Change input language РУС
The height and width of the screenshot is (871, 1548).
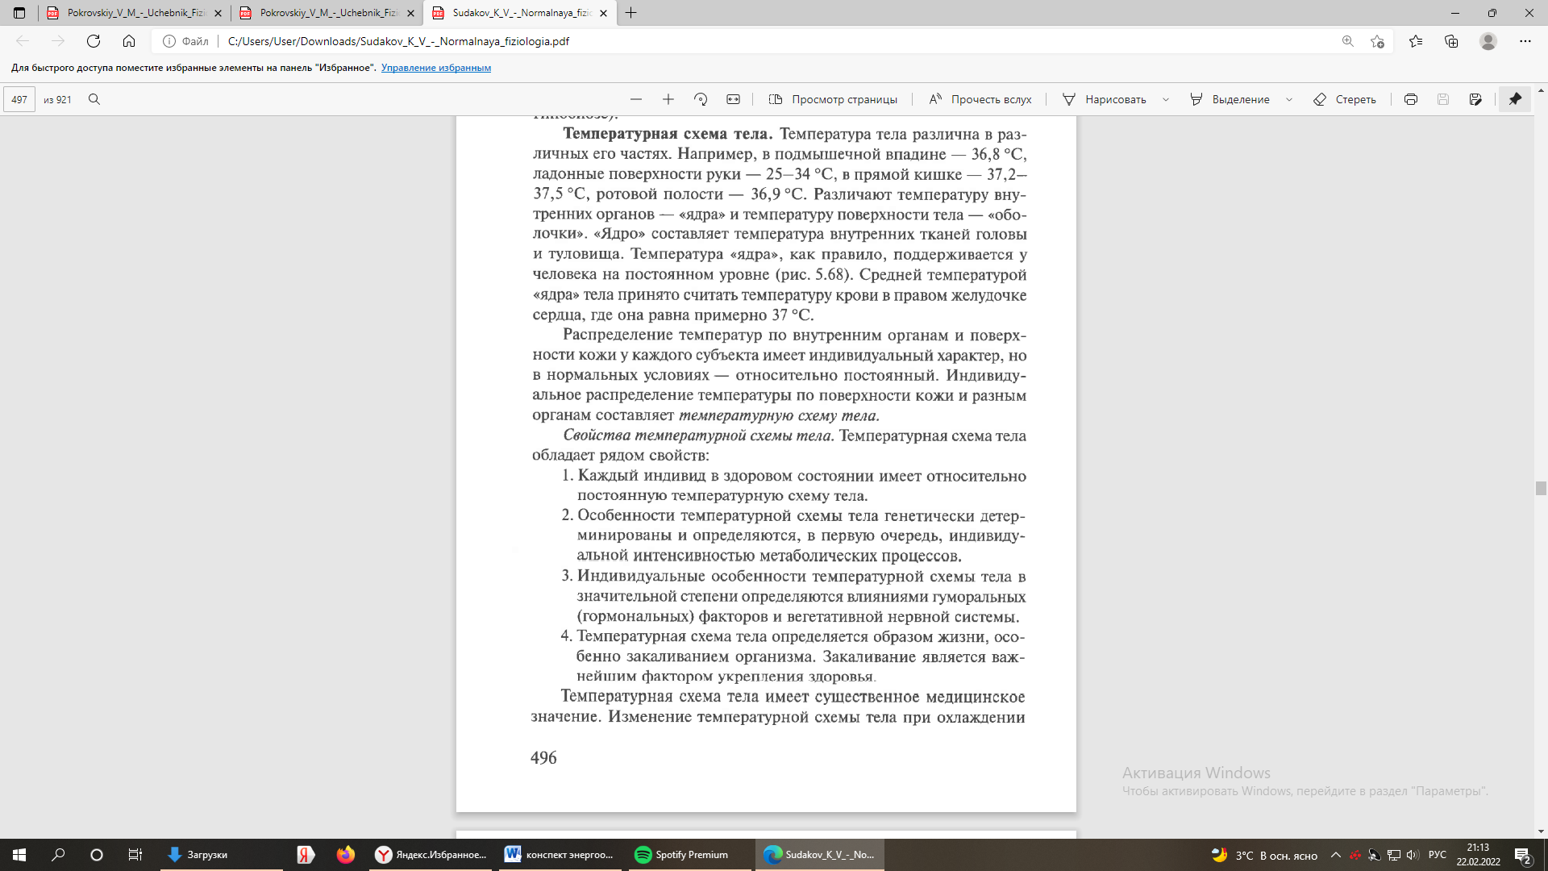[1438, 855]
